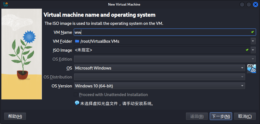The height and width of the screenshot is (124, 260).
Task: Click the Windows 10 x64 OS icon
Action: pyautogui.click(x=252, y=68)
